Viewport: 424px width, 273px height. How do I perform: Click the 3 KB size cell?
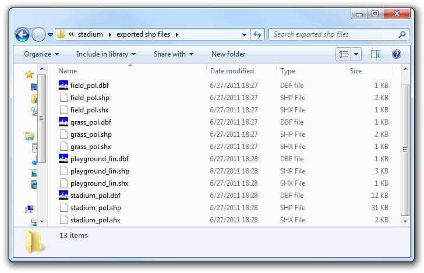tap(381, 171)
